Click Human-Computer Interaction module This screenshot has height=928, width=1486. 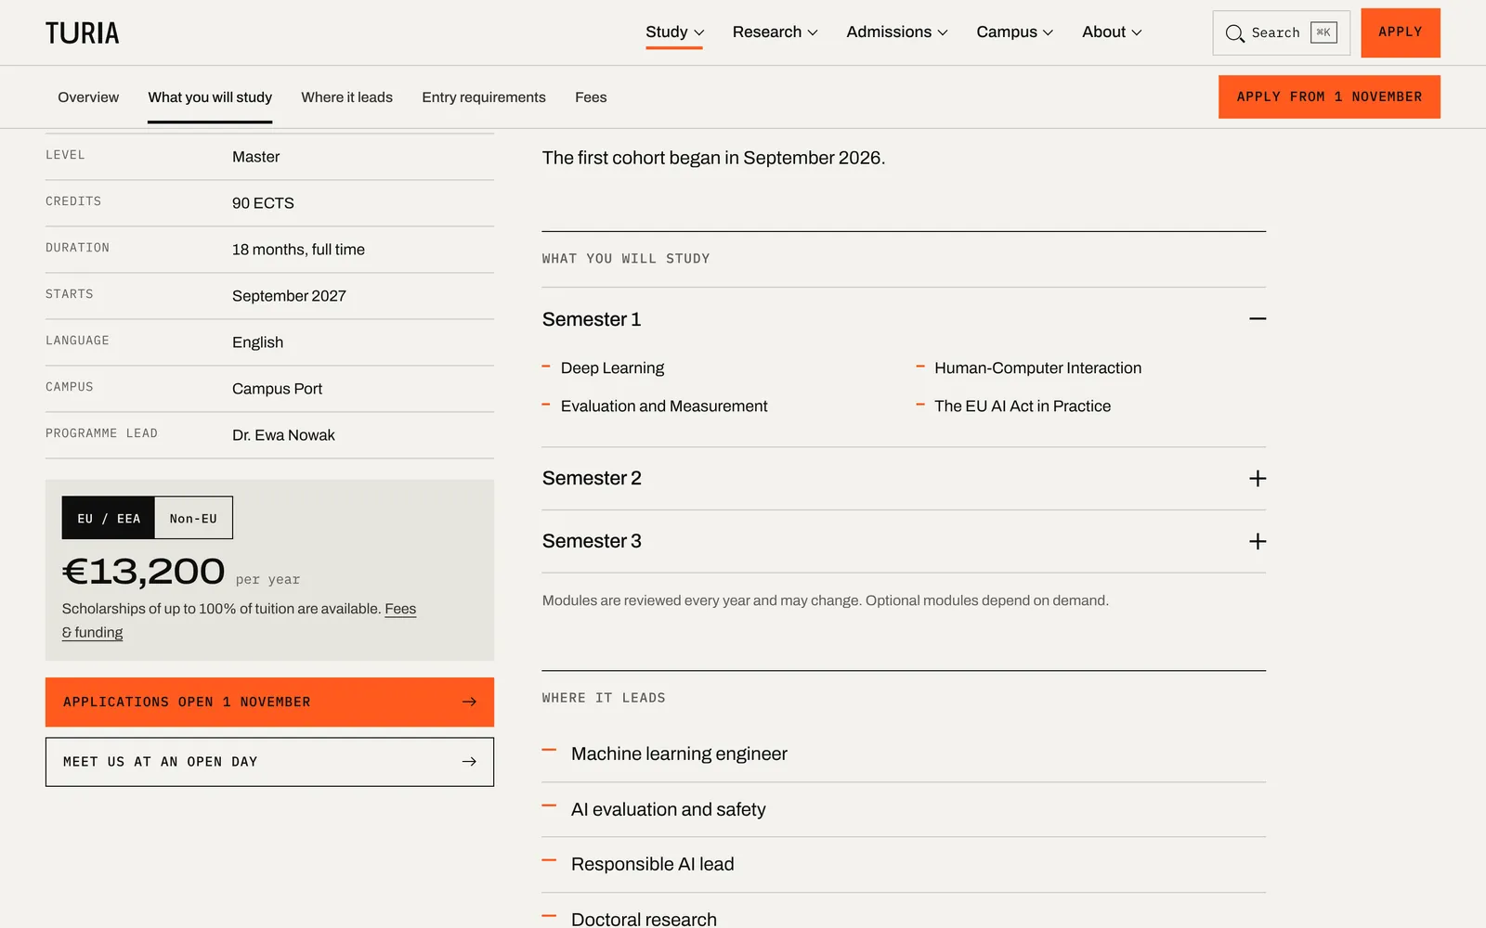pyautogui.click(x=1037, y=367)
